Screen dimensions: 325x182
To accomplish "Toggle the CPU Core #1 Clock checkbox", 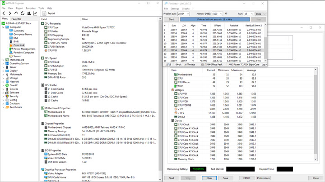I will tap(176, 129).
